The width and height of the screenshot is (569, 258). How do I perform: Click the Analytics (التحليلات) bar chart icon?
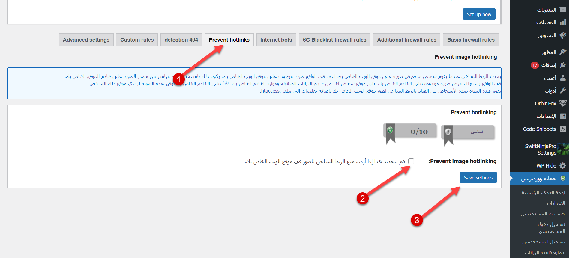point(563,22)
